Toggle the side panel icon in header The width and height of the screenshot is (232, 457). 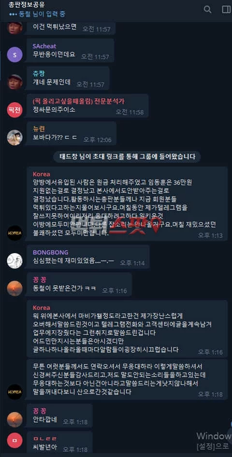226,9
